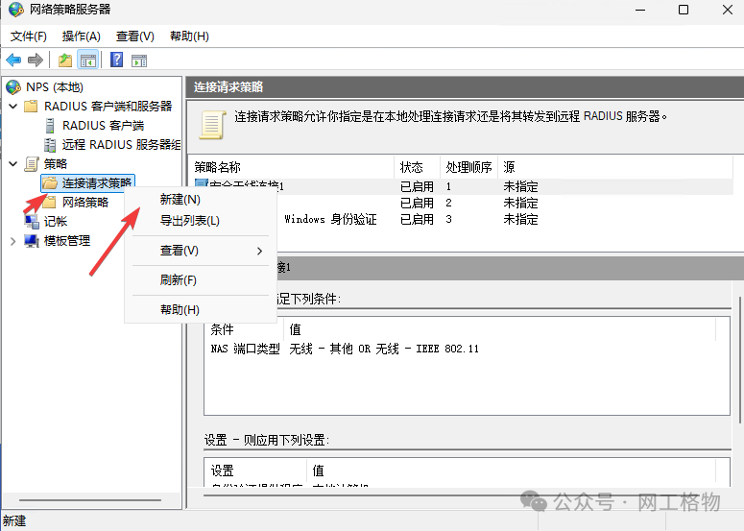
Task: Select the 远程 RADIUS 服务器组 tree label
Action: pos(121,145)
